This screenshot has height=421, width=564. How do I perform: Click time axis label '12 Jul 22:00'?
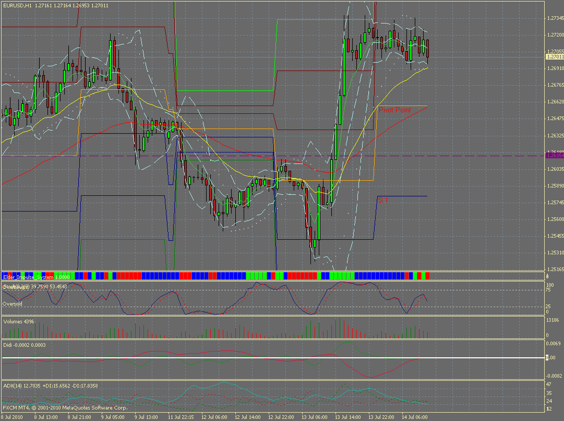281,417
